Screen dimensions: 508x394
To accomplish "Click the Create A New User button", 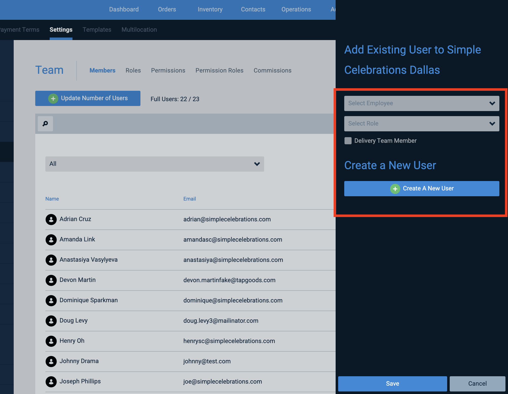I will click(x=422, y=189).
